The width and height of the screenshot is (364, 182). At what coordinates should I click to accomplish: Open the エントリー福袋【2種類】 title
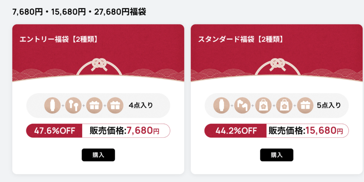point(59,39)
